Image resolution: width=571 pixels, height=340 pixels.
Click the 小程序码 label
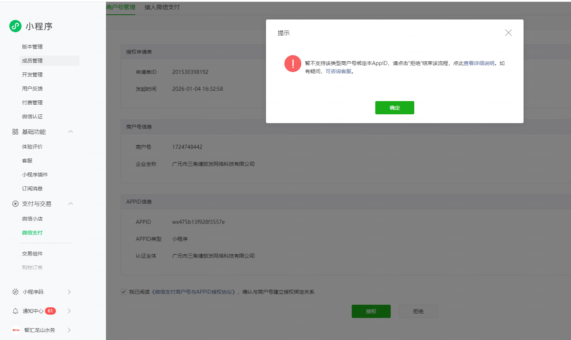point(33,292)
